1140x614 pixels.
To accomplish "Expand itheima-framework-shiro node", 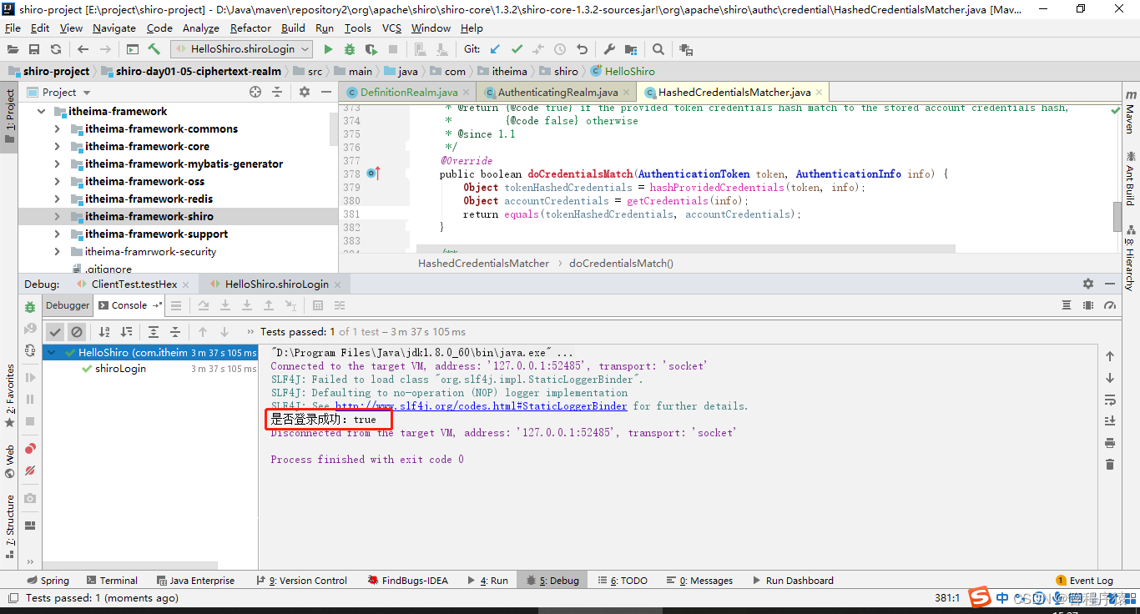I will point(57,216).
